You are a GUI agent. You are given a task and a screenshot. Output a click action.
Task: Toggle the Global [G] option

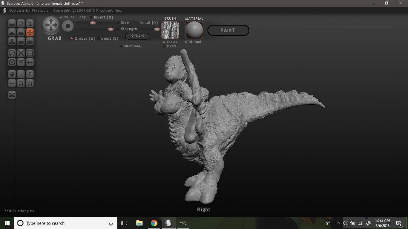click(x=72, y=38)
